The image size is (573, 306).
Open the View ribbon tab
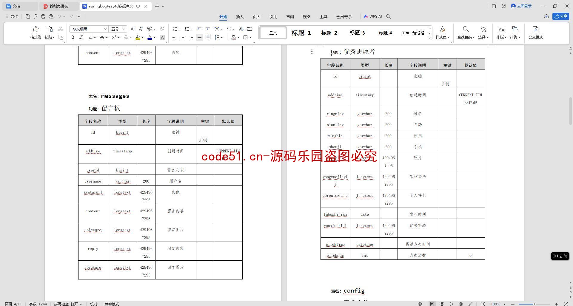[306, 17]
